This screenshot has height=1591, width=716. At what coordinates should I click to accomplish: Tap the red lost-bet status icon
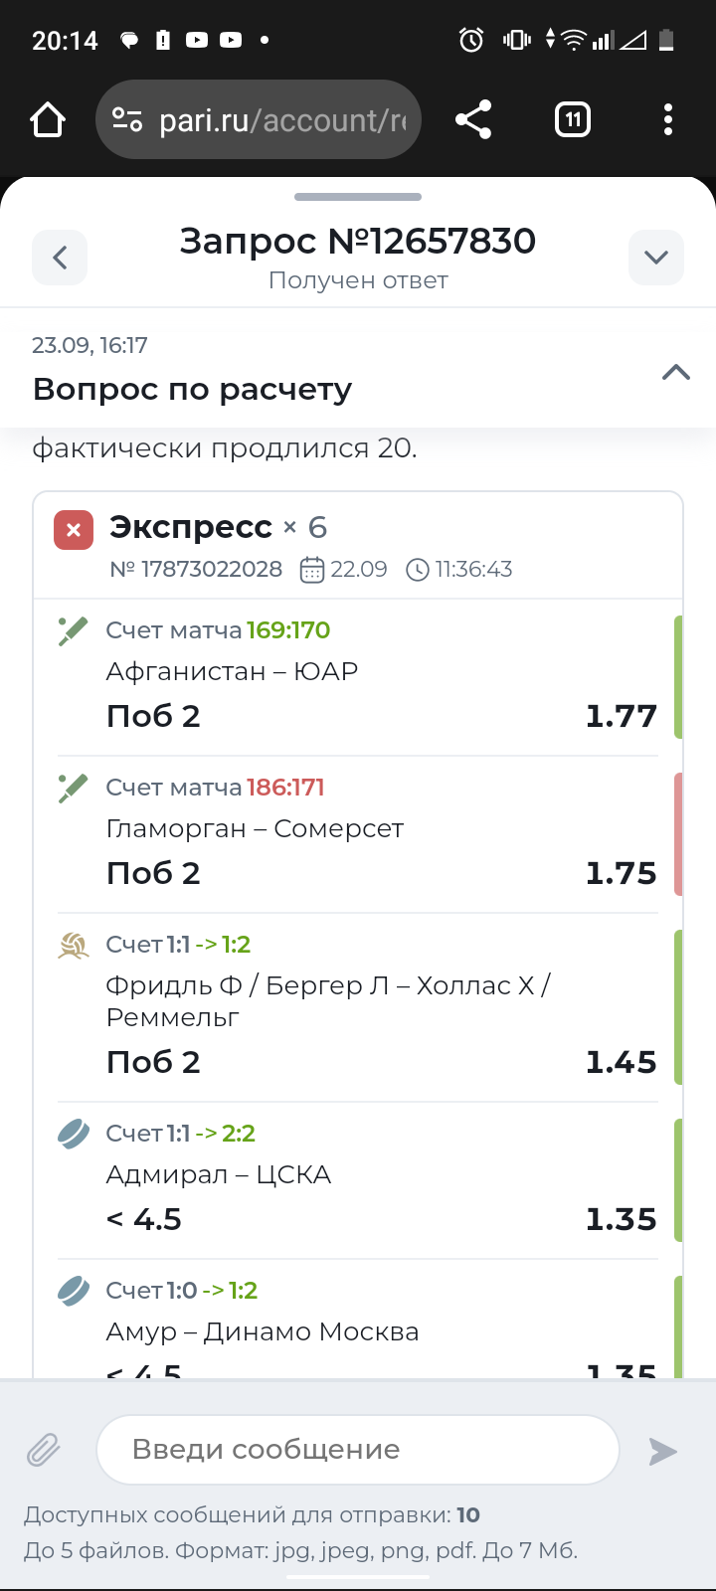(74, 530)
